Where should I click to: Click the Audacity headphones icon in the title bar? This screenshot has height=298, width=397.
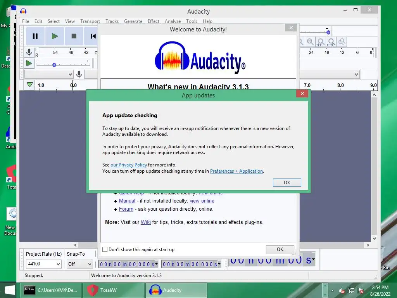tap(23, 11)
